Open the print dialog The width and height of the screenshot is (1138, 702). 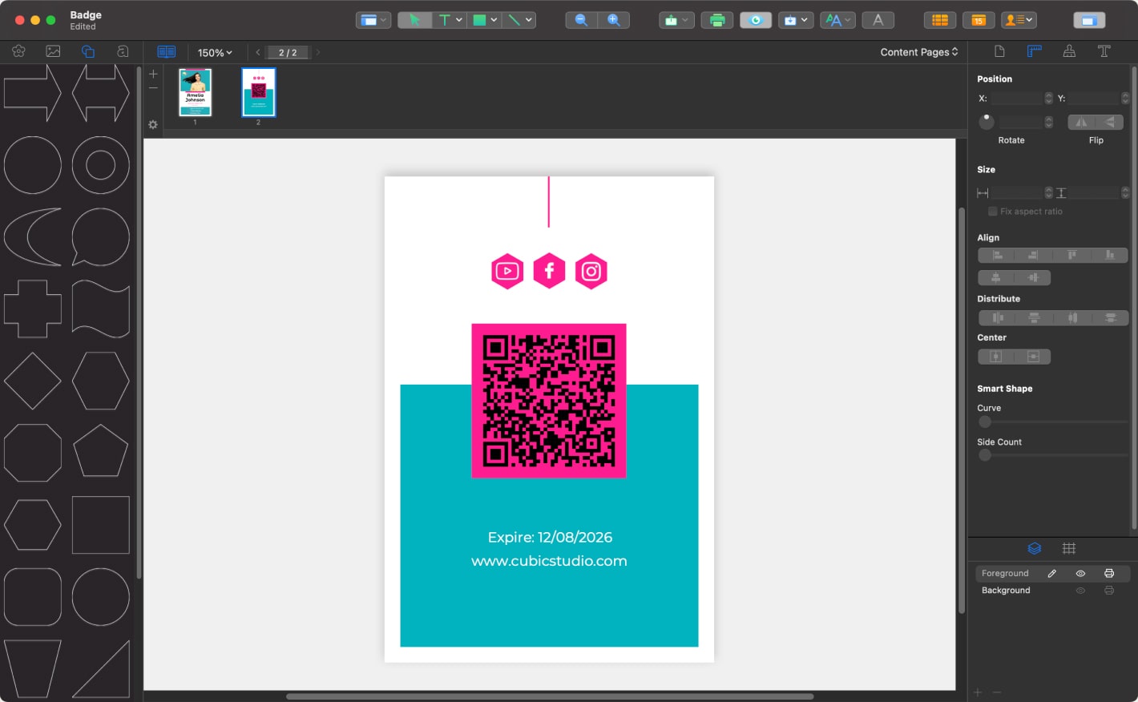click(717, 20)
